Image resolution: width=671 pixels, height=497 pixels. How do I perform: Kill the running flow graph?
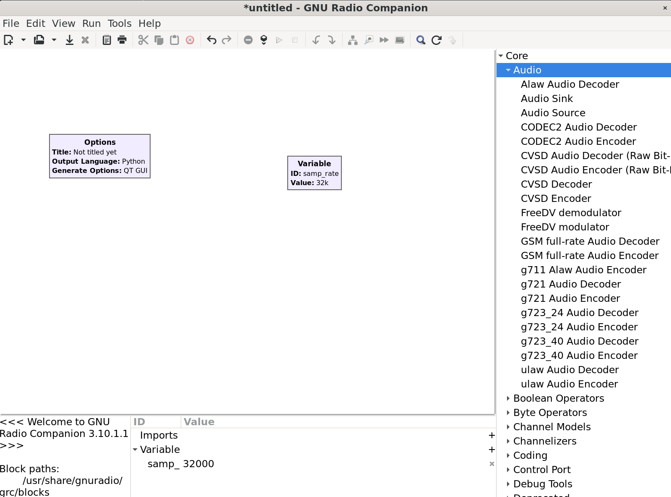[x=295, y=40]
